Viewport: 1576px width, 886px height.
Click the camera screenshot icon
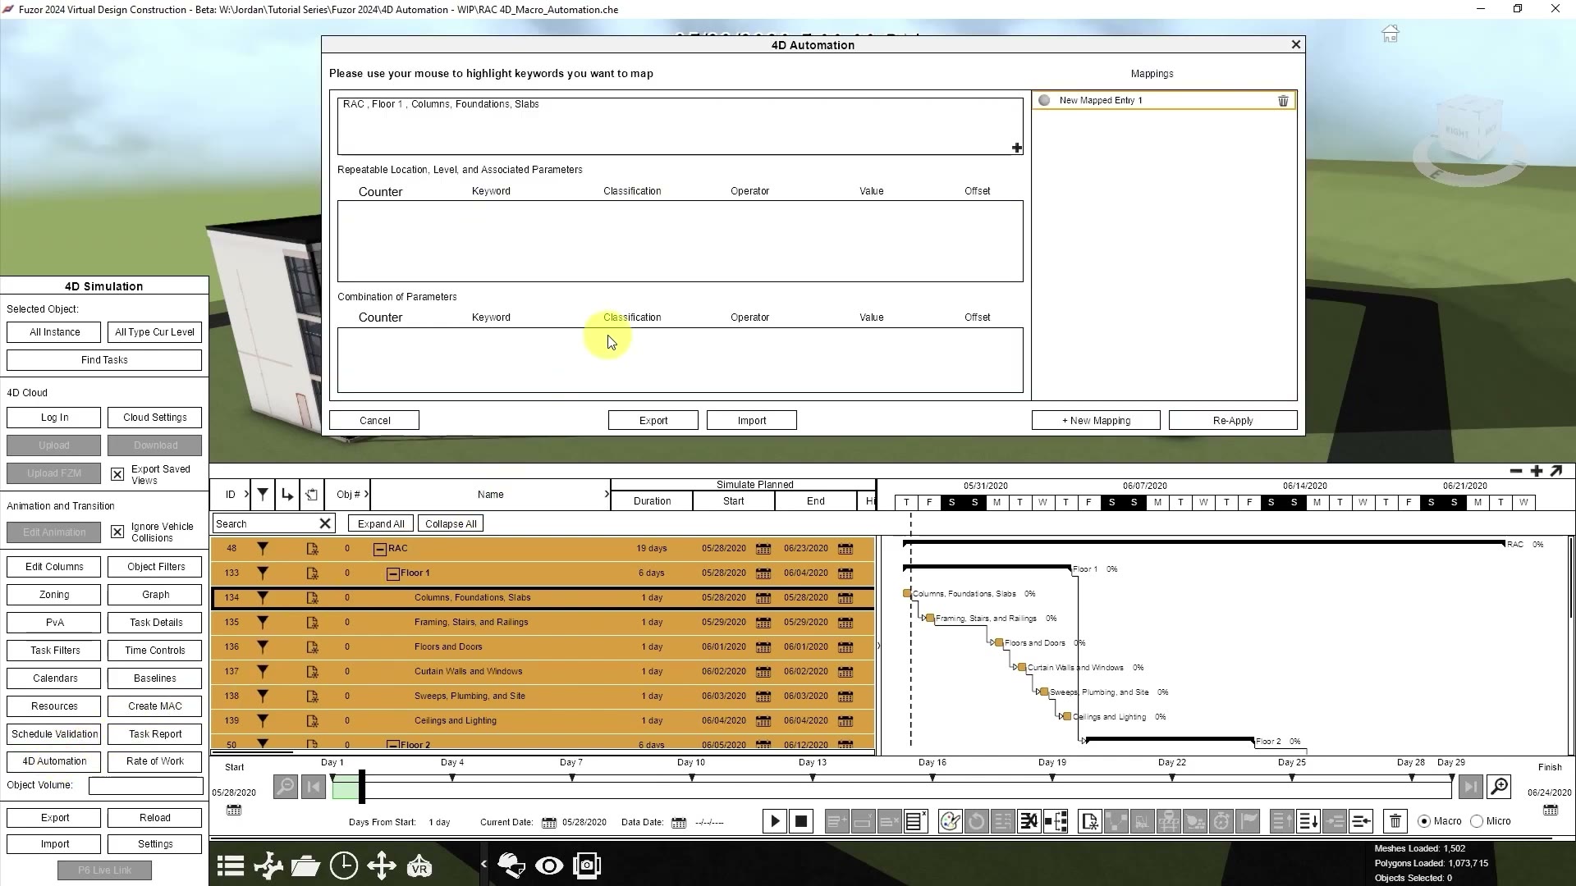point(587,865)
